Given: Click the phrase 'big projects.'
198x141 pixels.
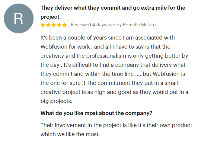Looking at the screenshot, I should tap(56, 101).
